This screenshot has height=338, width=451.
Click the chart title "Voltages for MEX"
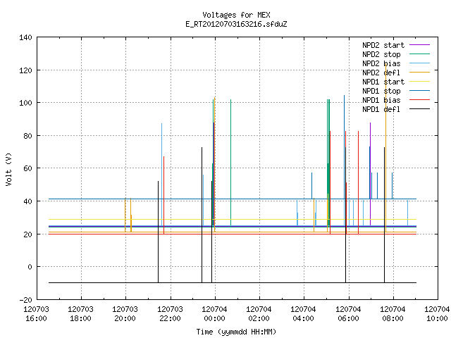pyautogui.click(x=236, y=15)
